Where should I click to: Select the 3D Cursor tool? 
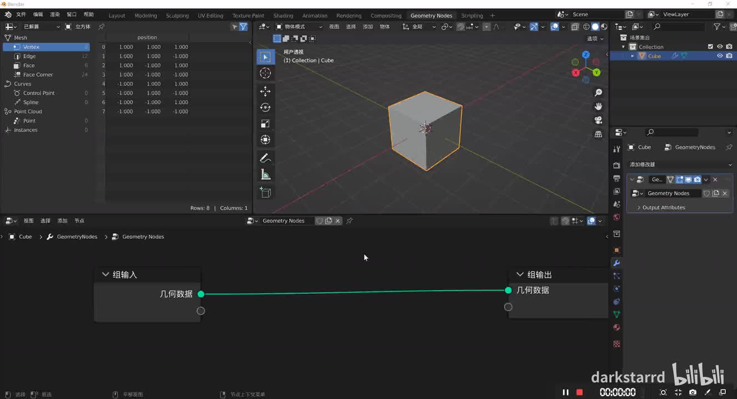coord(265,73)
